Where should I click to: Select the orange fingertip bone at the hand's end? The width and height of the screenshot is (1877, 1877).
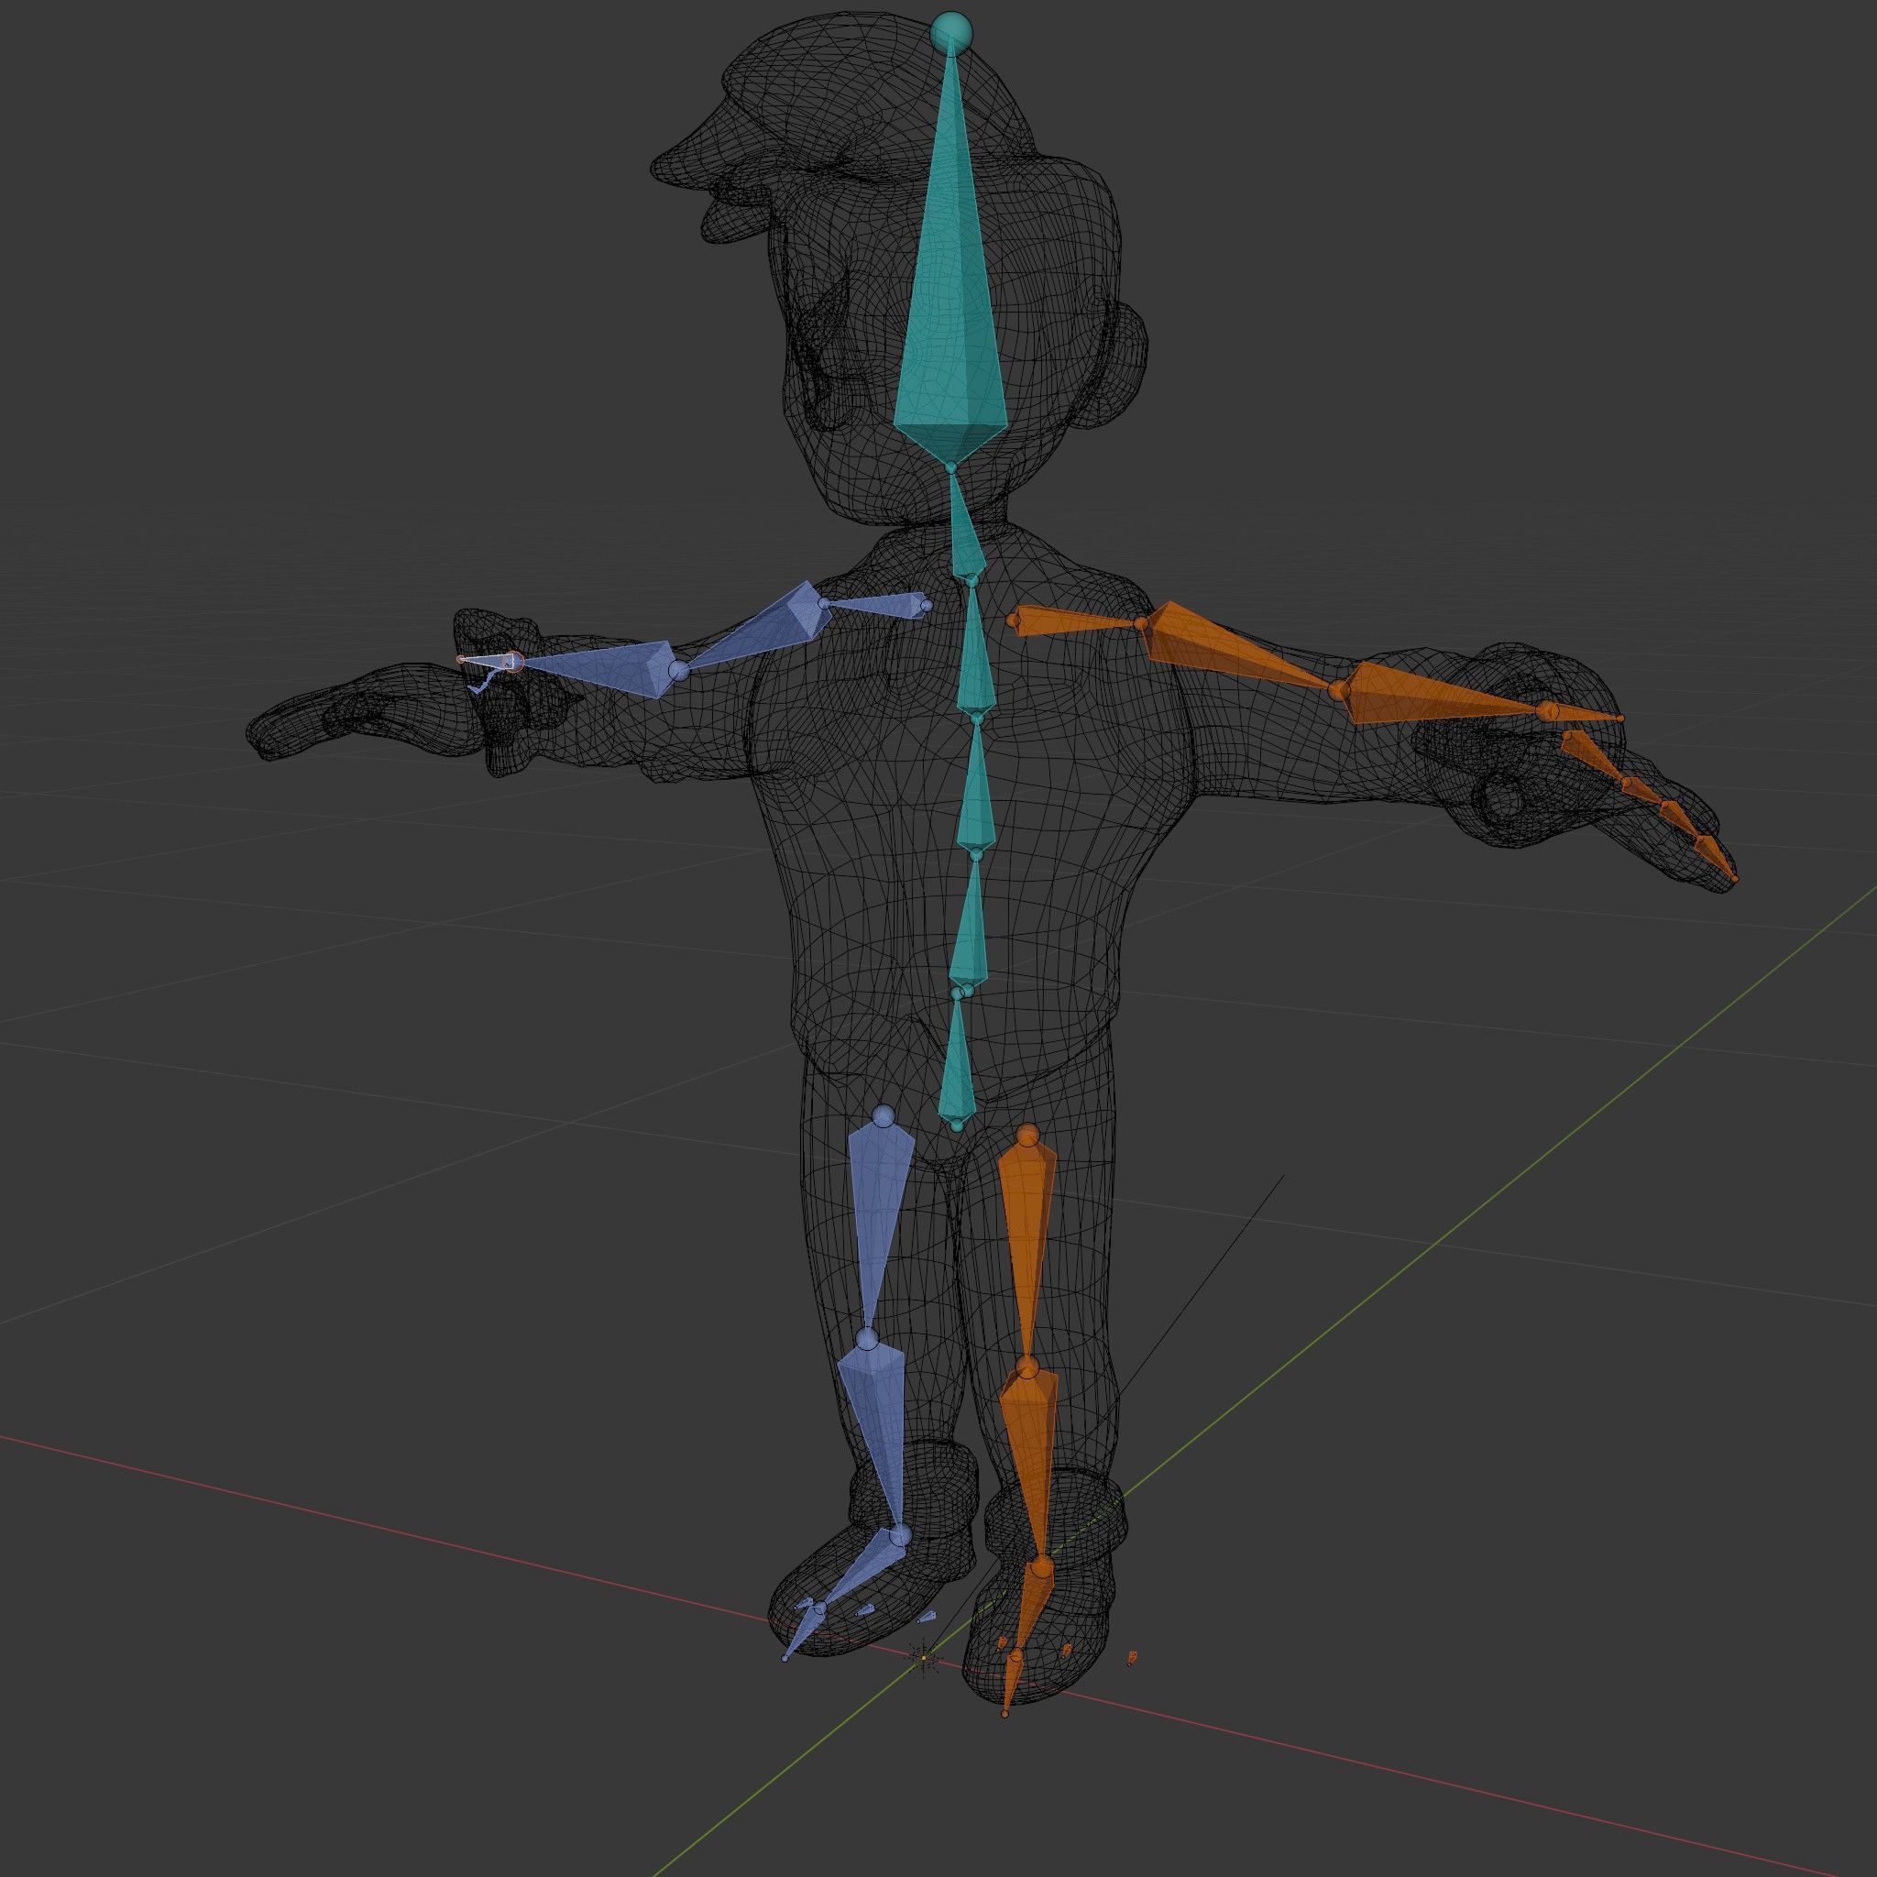pos(1714,859)
